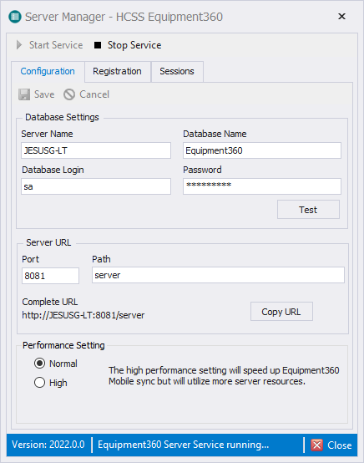Image resolution: width=364 pixels, height=463 pixels.
Task: Click the Password label
Action: point(202,170)
